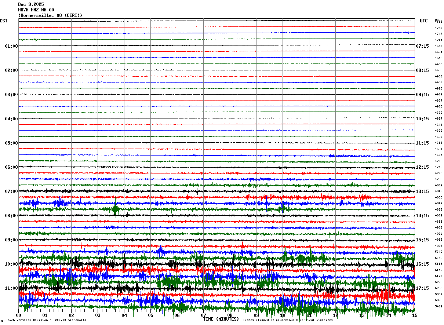Click the DC offset value '4742'
Screen dimensions: 444x325
(438, 167)
